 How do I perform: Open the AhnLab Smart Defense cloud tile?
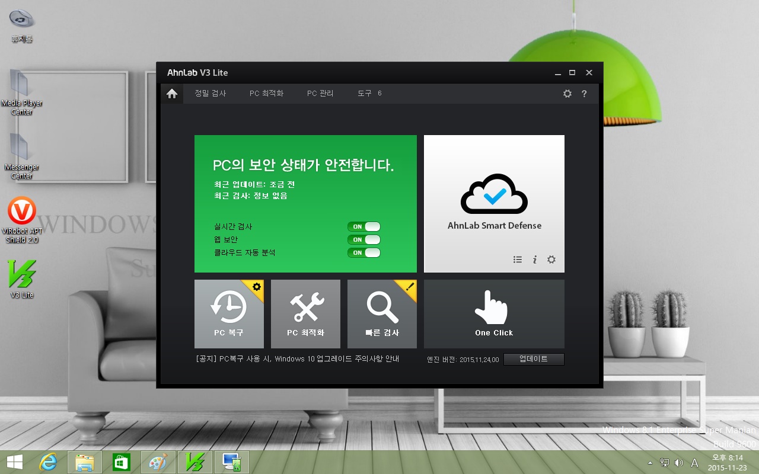(x=494, y=204)
